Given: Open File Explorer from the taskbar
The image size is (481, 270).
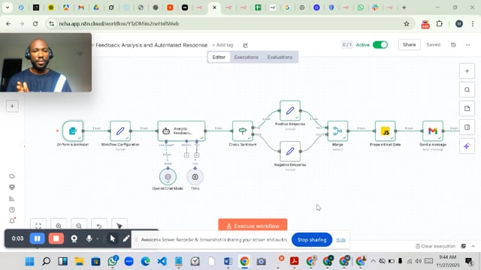Looking at the screenshot, I should [80, 262].
